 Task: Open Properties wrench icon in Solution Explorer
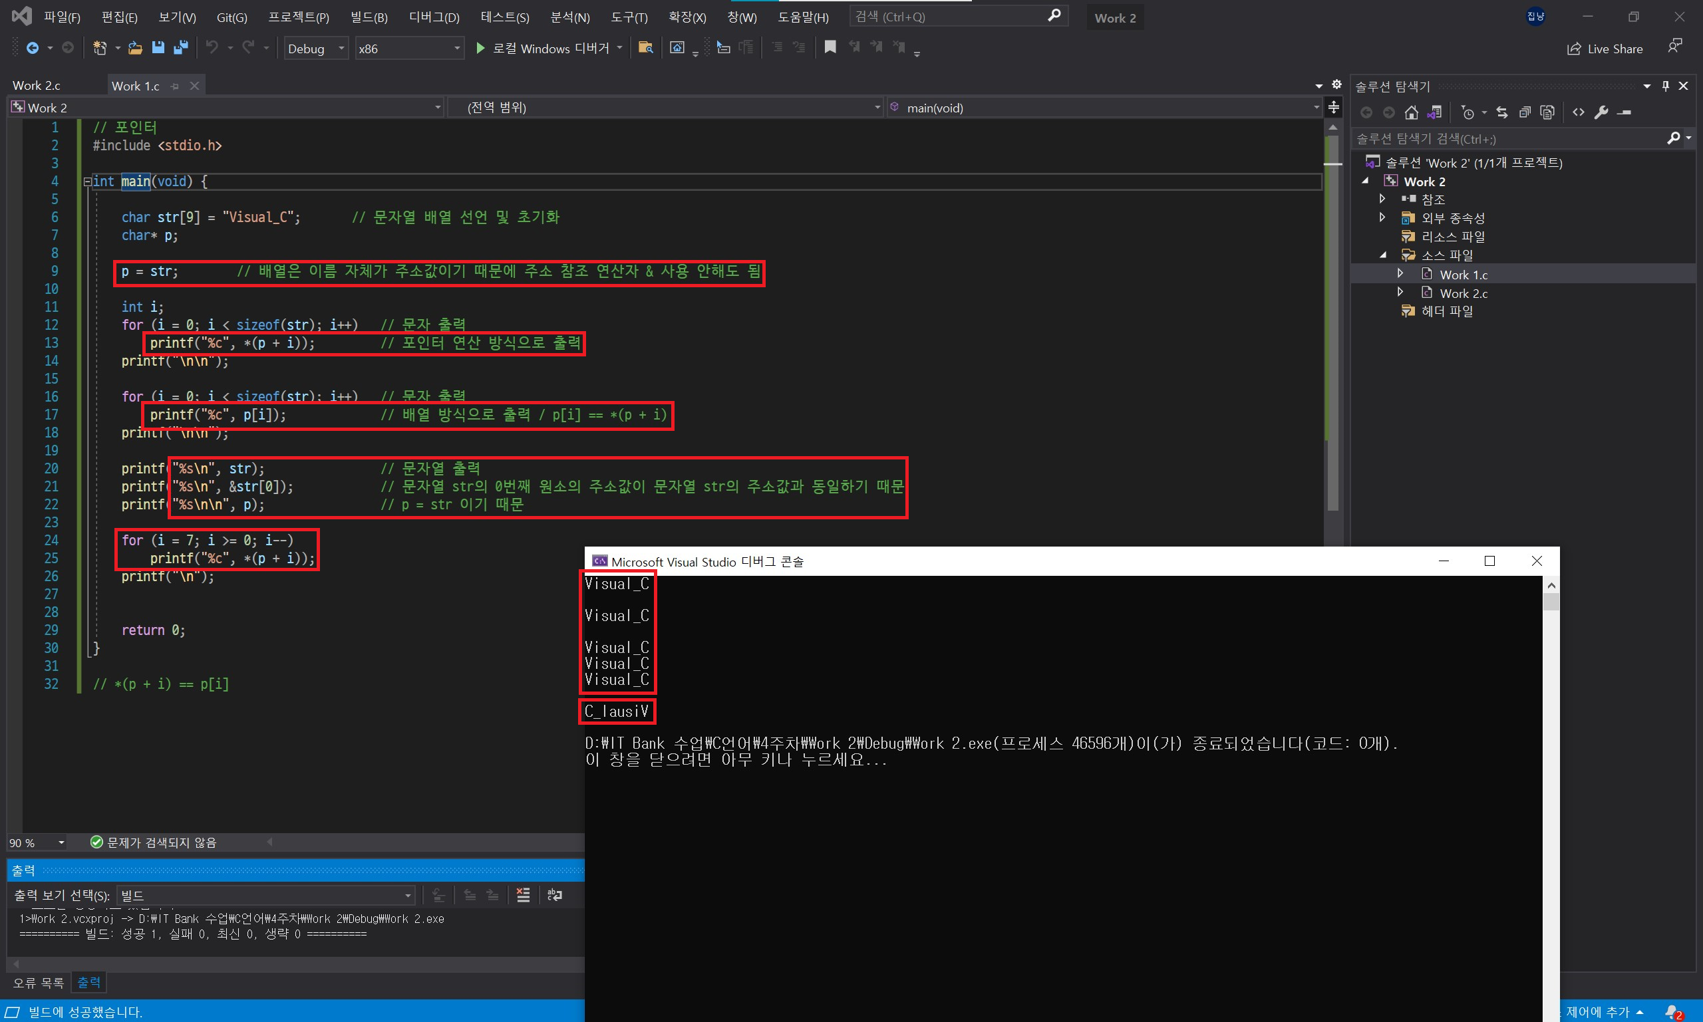point(1601,112)
